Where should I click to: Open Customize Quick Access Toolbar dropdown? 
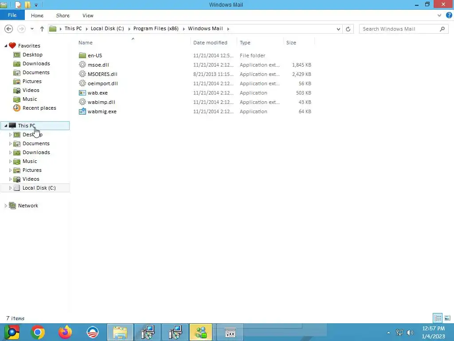coord(36,5)
